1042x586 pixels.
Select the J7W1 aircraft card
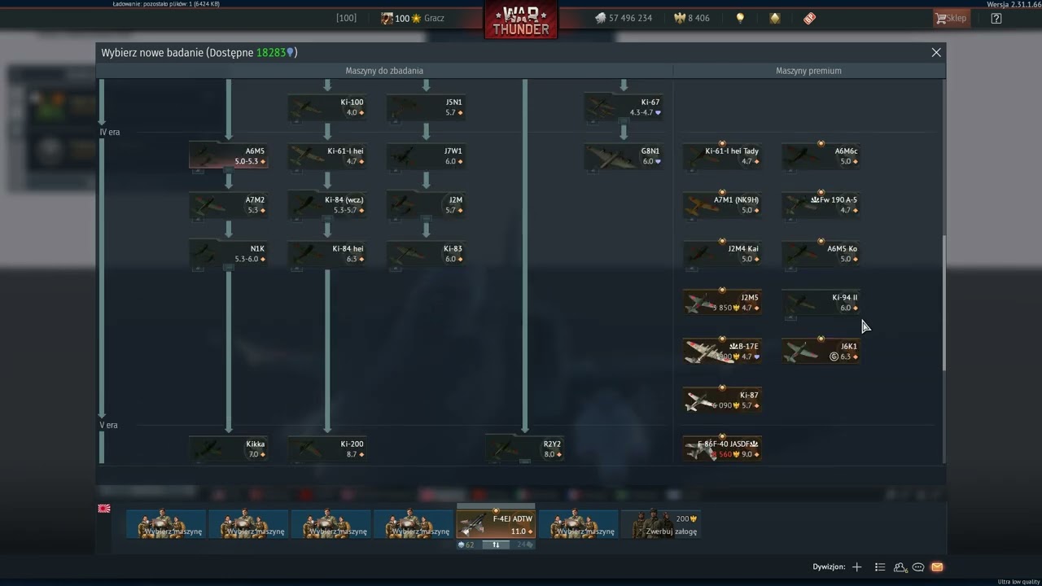(426, 156)
